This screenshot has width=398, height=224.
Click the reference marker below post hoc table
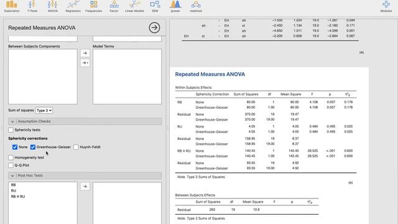click(x=361, y=52)
